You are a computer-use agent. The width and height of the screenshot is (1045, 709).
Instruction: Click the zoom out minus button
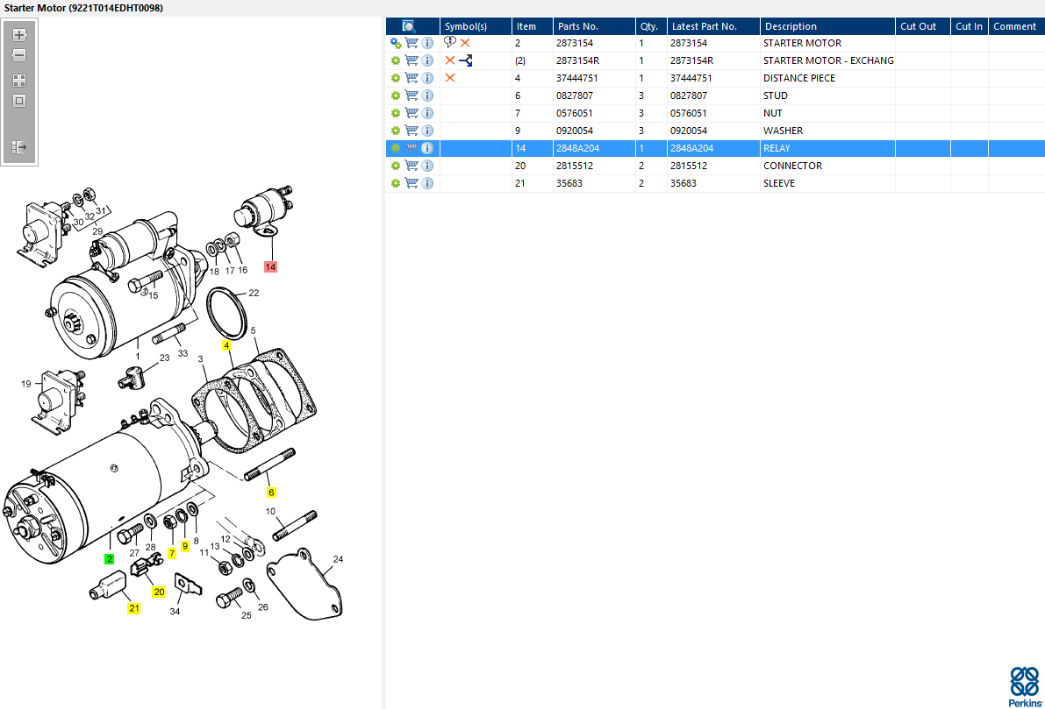(19, 55)
